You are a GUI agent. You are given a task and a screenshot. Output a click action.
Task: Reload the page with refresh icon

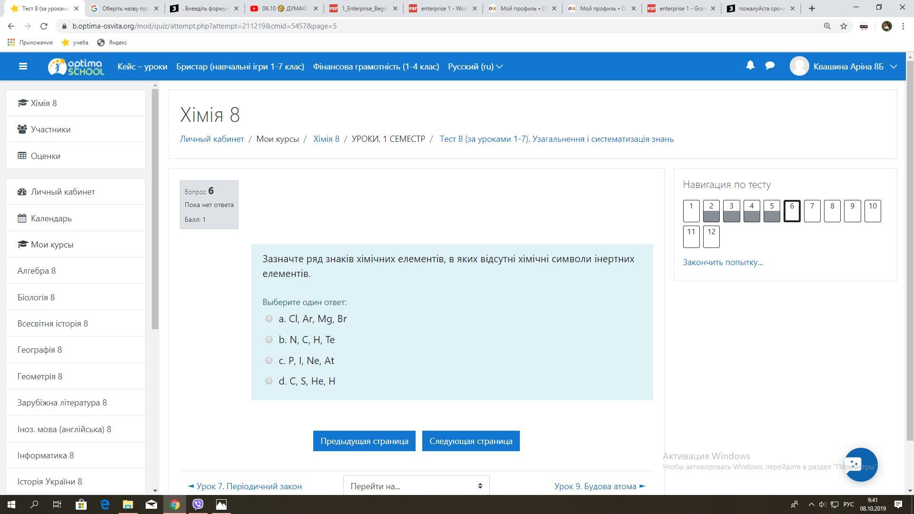tap(44, 26)
